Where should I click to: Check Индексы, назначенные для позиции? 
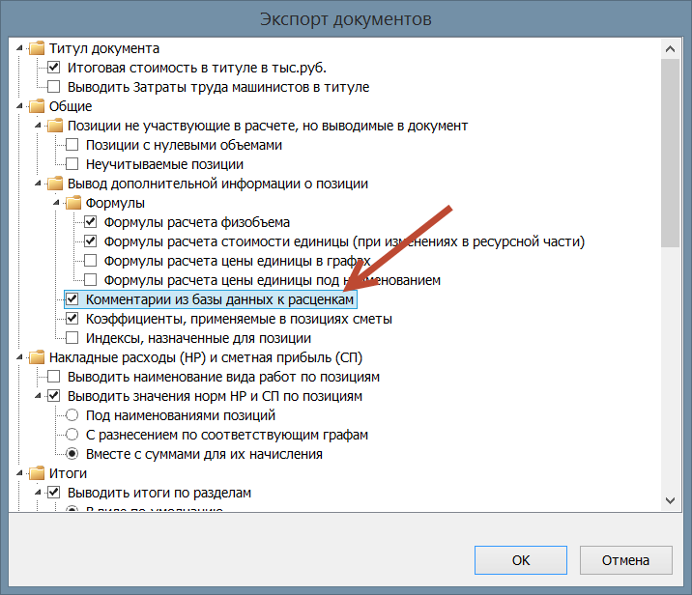point(72,338)
